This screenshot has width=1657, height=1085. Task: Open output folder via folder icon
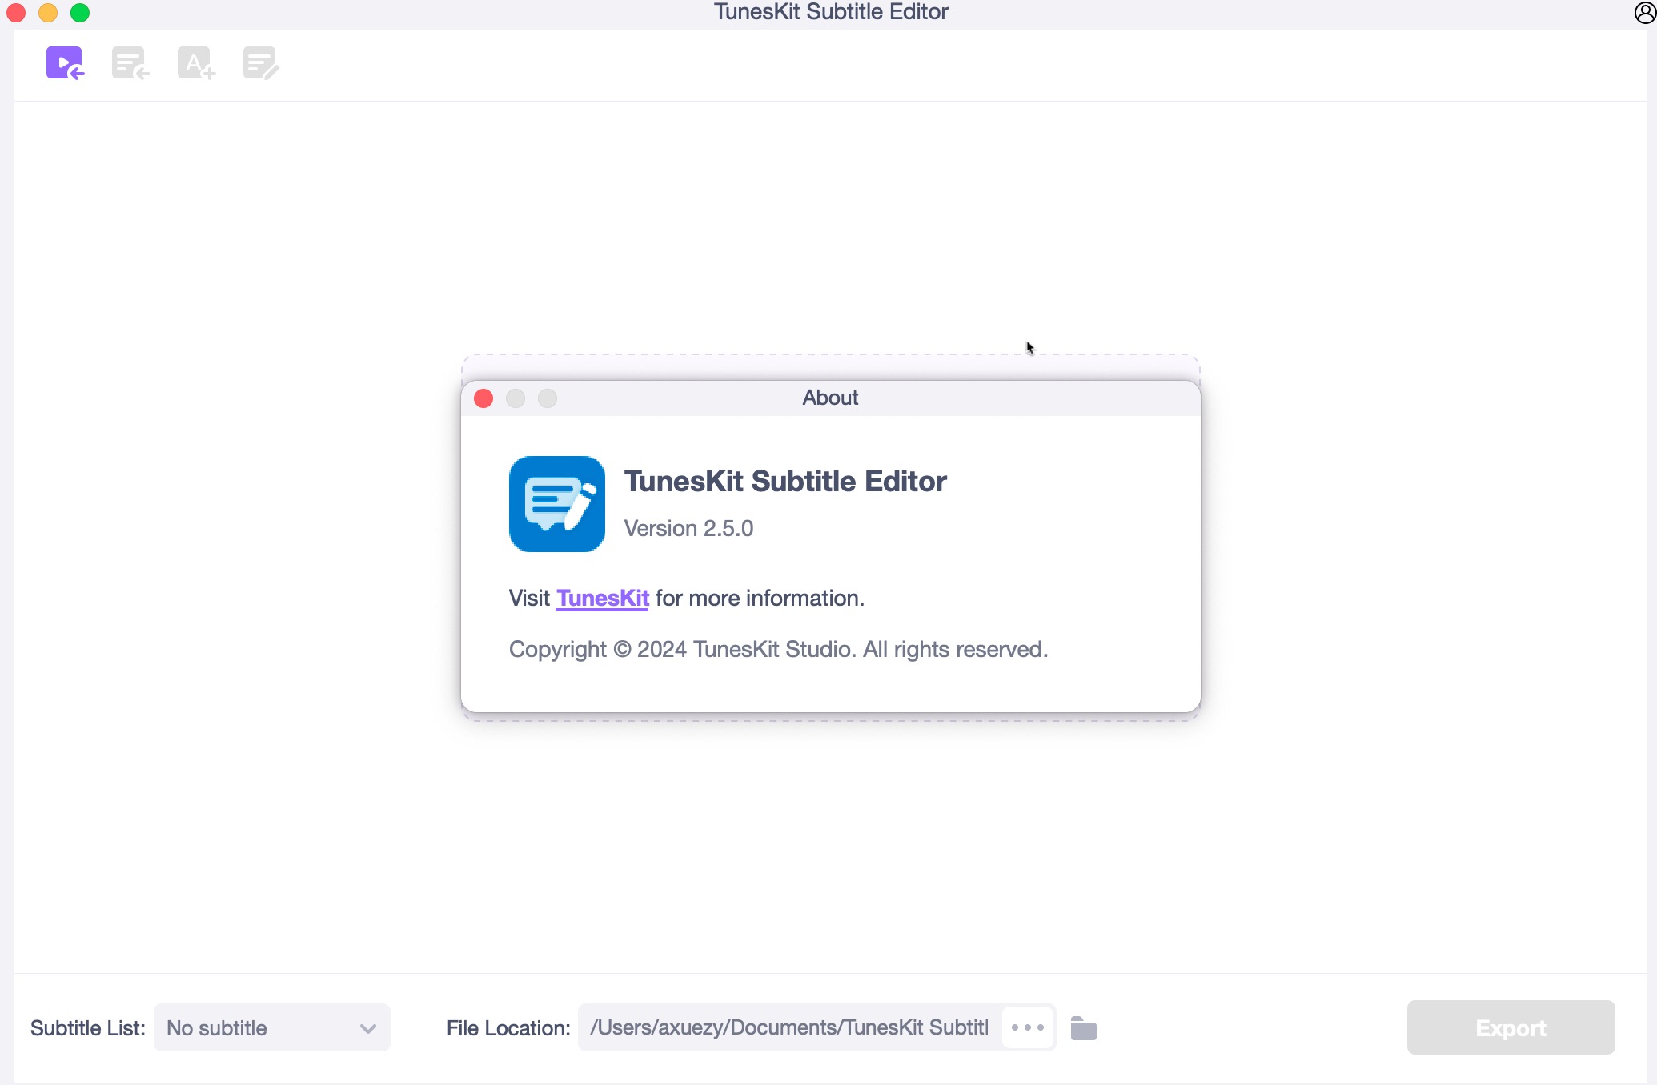pyautogui.click(x=1083, y=1028)
